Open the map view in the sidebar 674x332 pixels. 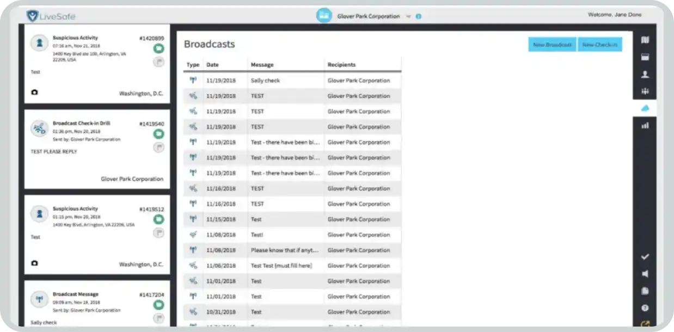tap(645, 40)
